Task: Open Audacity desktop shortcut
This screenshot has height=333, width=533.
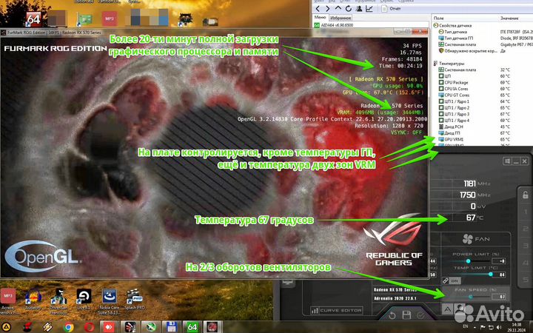Action: [x=33, y=299]
